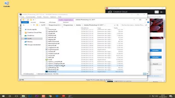Open Recycle Bin on desktop
The width and height of the screenshot is (175, 98).
tap(7, 4)
